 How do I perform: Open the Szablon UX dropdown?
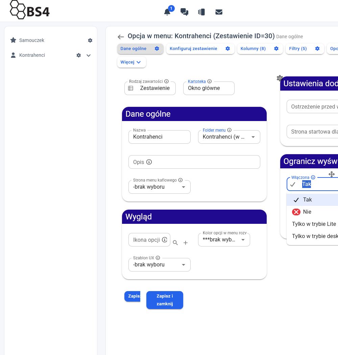click(160, 265)
